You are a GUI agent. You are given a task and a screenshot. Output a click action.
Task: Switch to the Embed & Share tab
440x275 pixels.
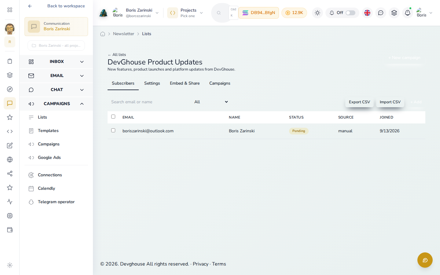(185, 83)
